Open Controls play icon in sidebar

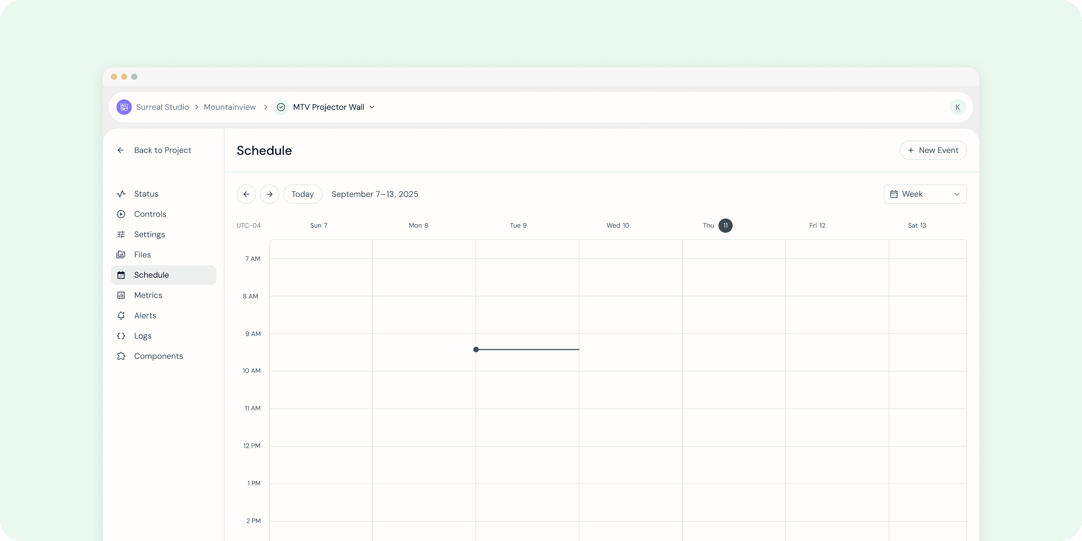tap(121, 214)
